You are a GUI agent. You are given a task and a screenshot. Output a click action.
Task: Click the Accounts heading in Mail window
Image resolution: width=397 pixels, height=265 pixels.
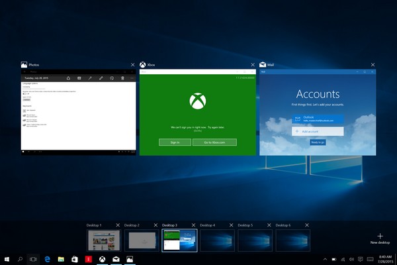tap(318, 94)
